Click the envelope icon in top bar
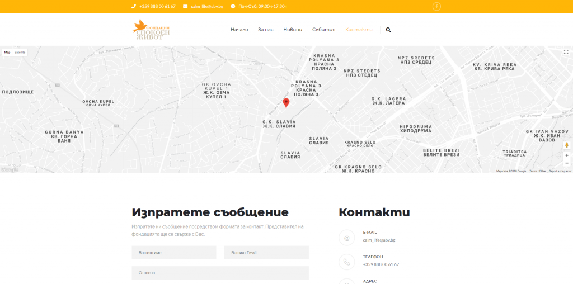This screenshot has width=573, height=284. click(x=185, y=6)
